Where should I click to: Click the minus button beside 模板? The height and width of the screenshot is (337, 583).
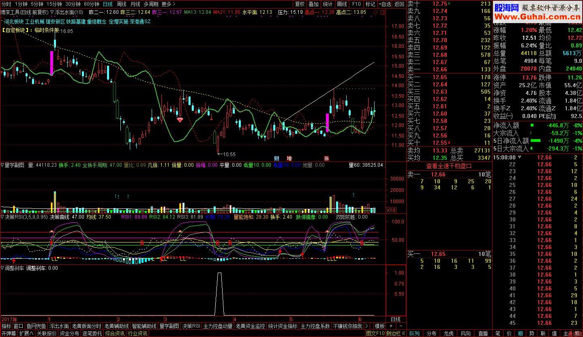pyautogui.click(x=401, y=326)
